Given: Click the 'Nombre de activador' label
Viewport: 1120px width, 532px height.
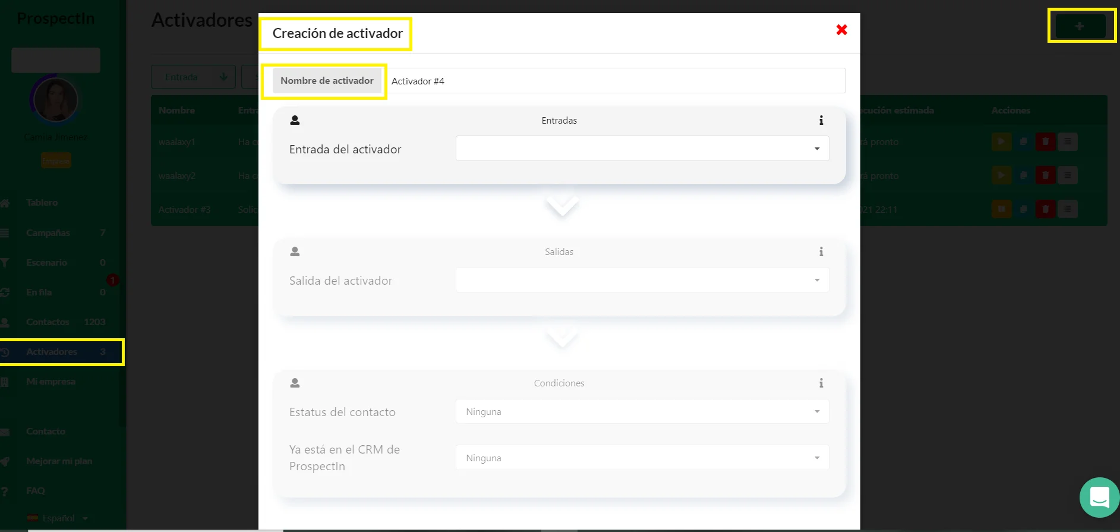Looking at the screenshot, I should [x=327, y=81].
